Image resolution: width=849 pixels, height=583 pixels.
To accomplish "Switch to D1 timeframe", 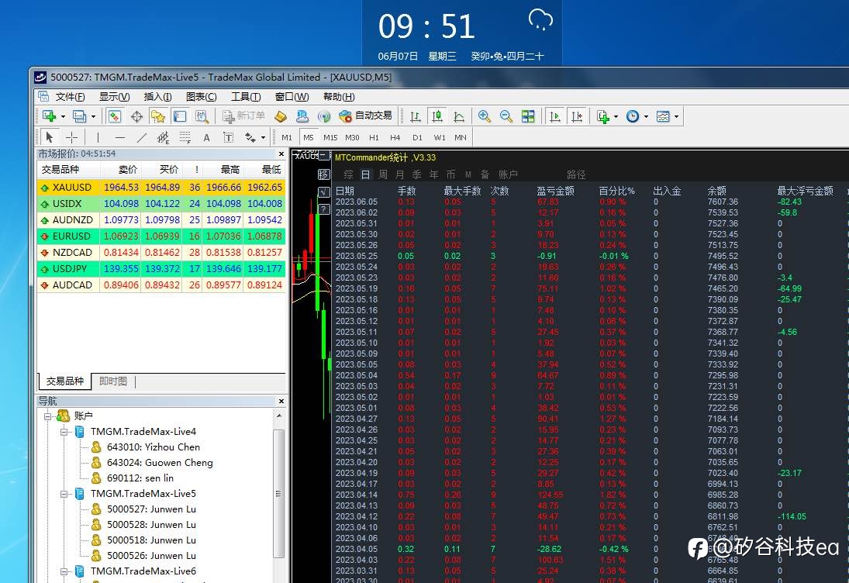I will pyautogui.click(x=417, y=137).
